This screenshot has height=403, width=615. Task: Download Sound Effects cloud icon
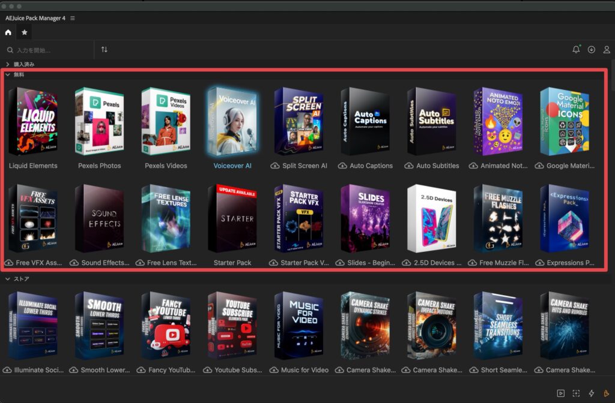(74, 263)
